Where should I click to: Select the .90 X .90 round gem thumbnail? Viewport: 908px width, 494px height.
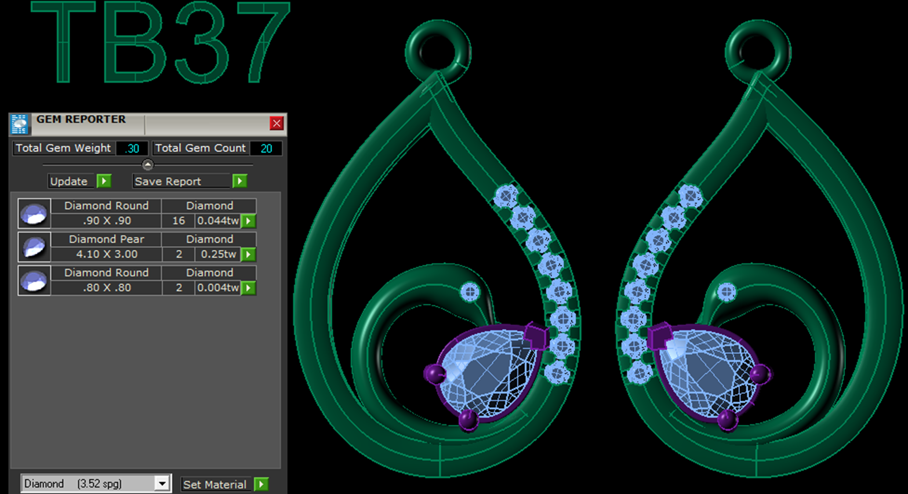point(34,214)
